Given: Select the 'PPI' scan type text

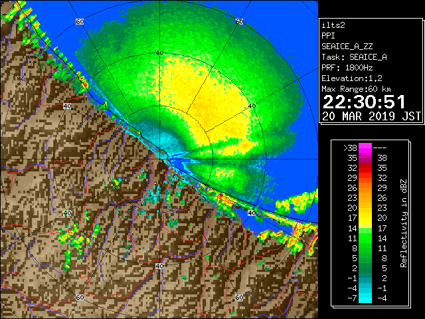Looking at the screenshot, I should click(328, 36).
